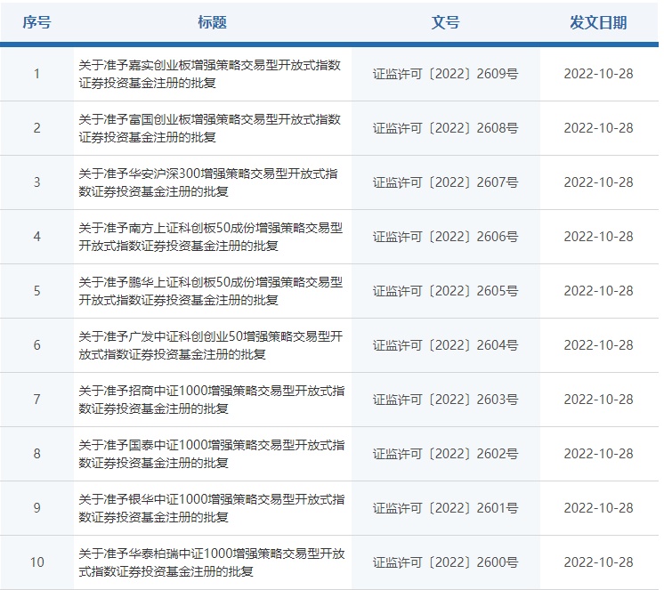Screen dimensions: 664x590
Task: Click the date 2022-10-28 in the 2608号 row
Action: pyautogui.click(x=598, y=128)
